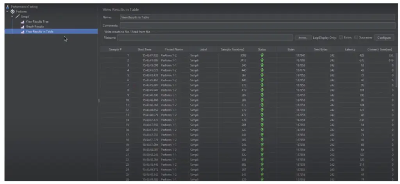Click the green status shield for sample 11
This screenshot has height=184, width=400.
(262, 105)
